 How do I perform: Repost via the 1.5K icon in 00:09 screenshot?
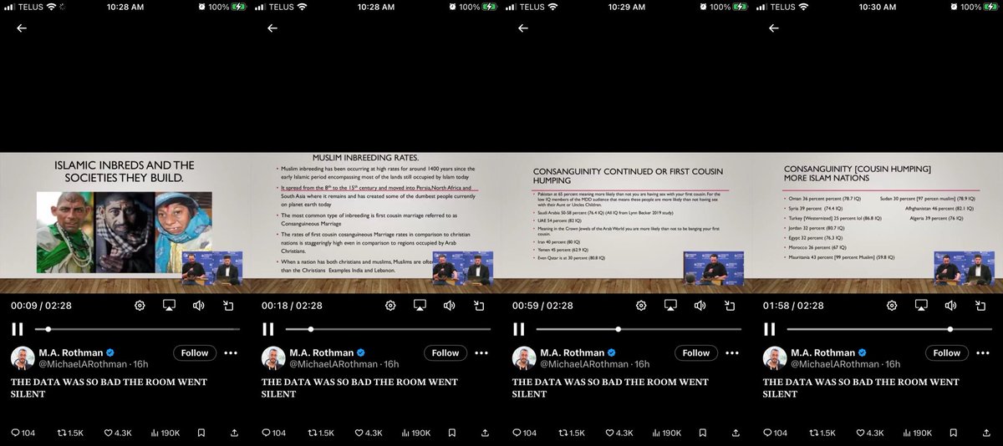tap(69, 433)
